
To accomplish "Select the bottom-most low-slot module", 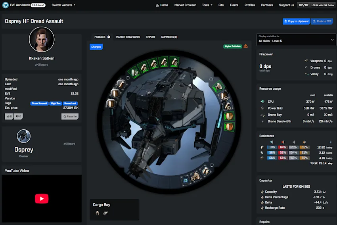I will point(111,104).
